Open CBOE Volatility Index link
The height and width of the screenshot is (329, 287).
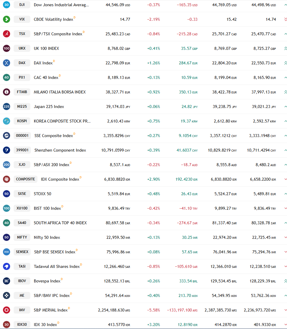(x=53, y=19)
